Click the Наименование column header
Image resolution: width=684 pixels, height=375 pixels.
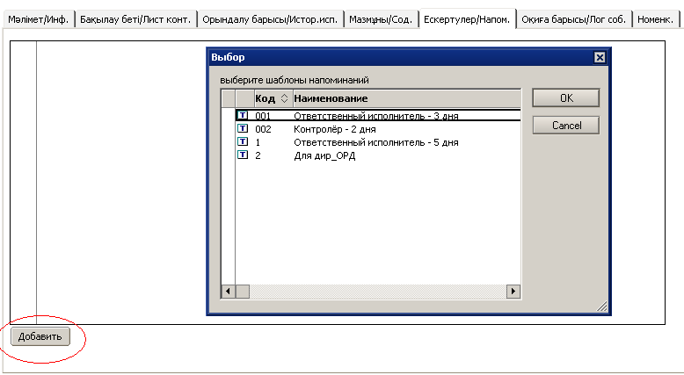pos(406,98)
